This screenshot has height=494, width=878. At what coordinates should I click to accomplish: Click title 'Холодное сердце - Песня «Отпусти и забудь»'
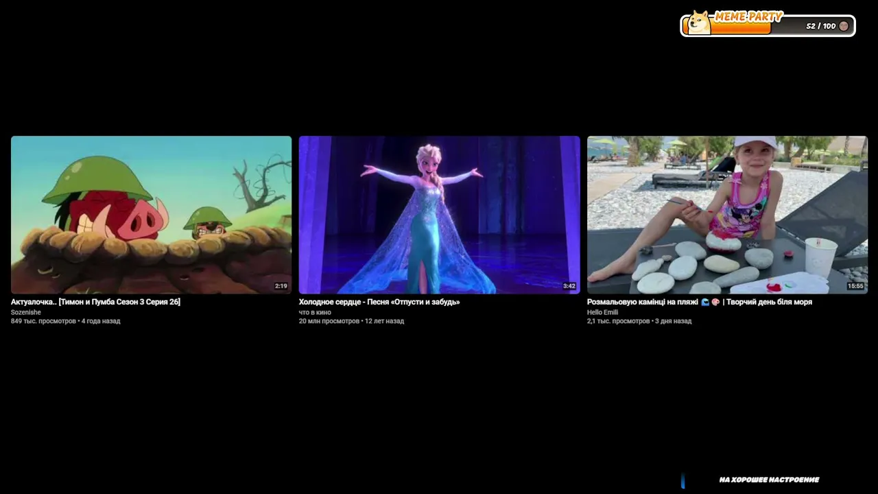click(x=379, y=302)
